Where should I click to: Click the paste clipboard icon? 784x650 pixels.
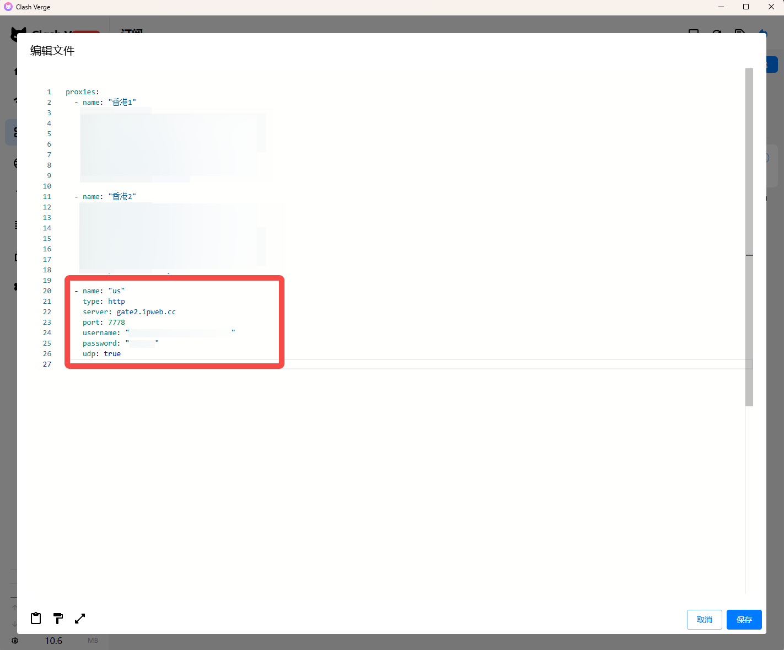36,619
